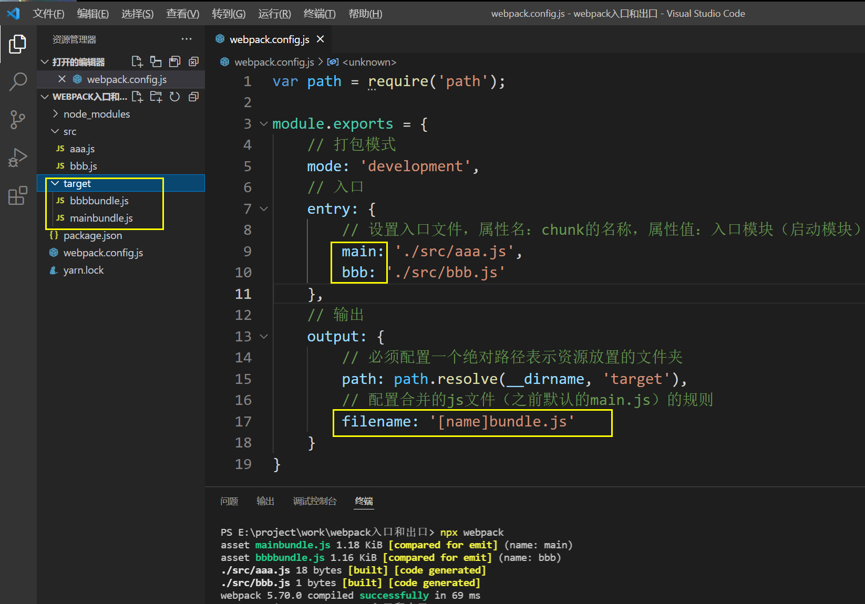The width and height of the screenshot is (865, 604).
Task: Open the 文件(F) menu
Action: (48, 14)
